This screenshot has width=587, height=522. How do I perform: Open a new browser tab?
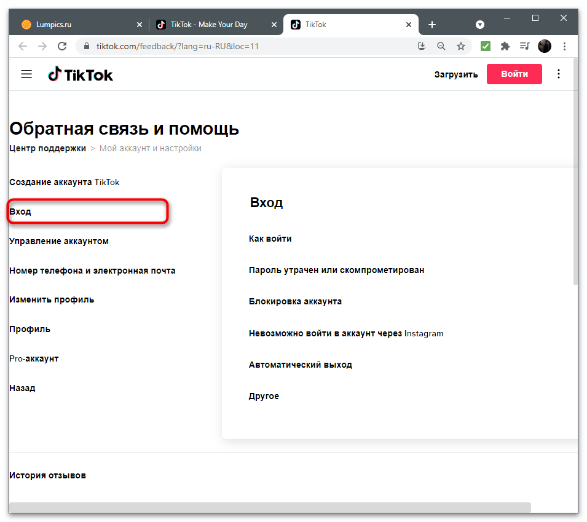(432, 25)
